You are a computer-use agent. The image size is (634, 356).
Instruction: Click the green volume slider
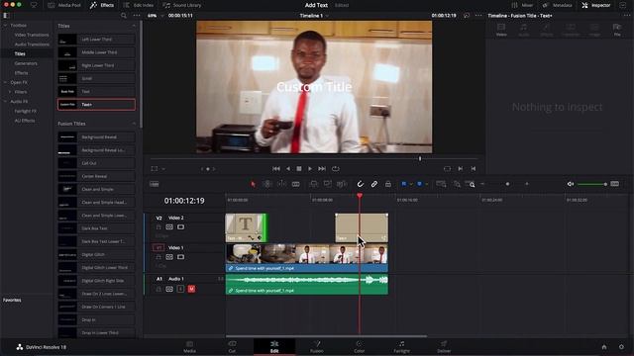592,184
